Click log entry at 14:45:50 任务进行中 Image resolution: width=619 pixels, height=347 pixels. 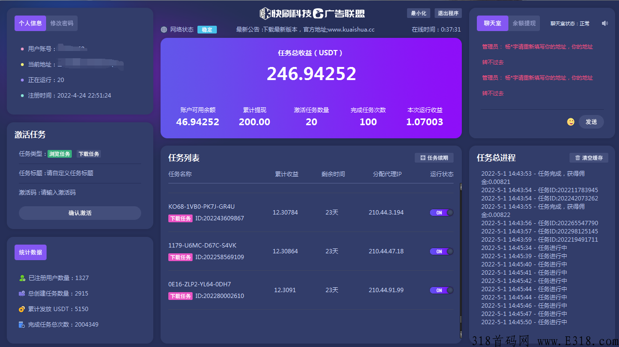524,322
